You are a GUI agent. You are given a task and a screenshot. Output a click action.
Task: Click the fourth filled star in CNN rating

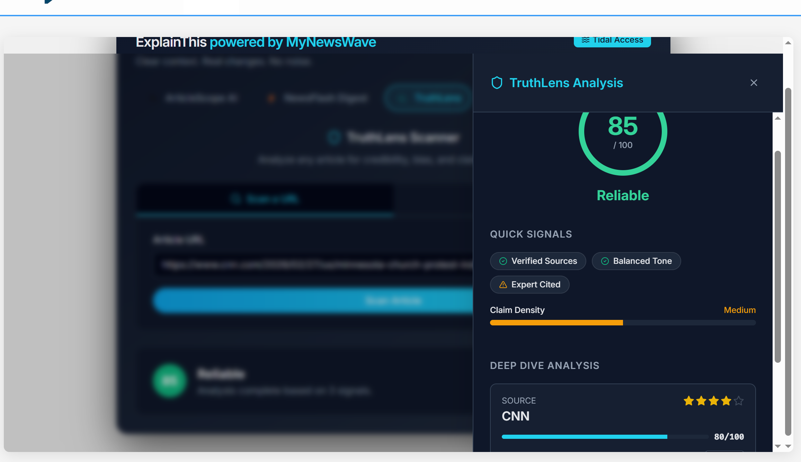pos(726,401)
